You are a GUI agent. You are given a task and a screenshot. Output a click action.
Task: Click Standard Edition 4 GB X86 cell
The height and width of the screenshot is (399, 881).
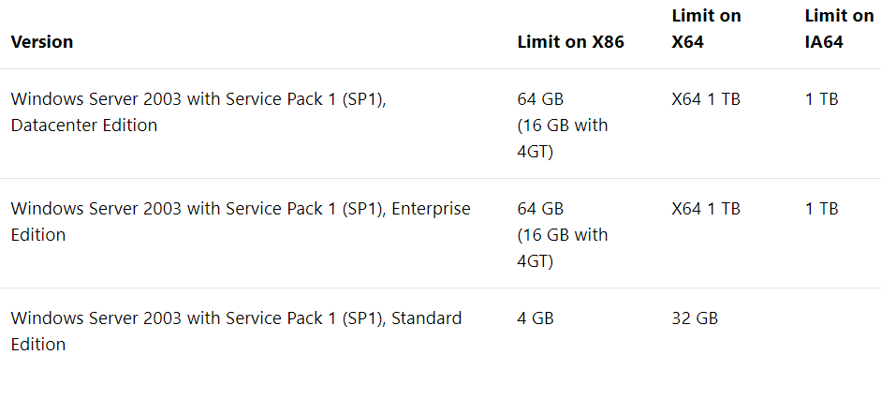point(536,318)
